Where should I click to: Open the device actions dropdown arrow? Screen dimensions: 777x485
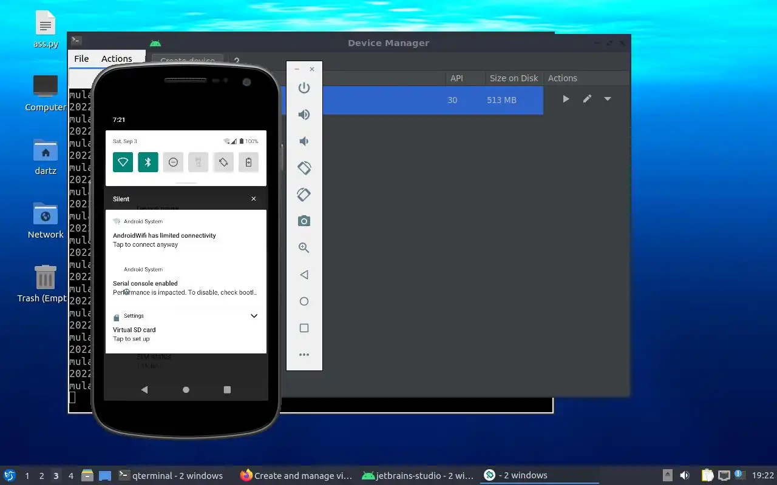pyautogui.click(x=608, y=99)
